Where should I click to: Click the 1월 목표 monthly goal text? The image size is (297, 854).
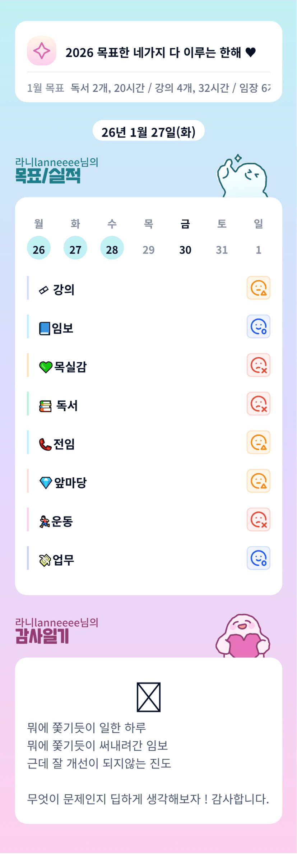148,88
